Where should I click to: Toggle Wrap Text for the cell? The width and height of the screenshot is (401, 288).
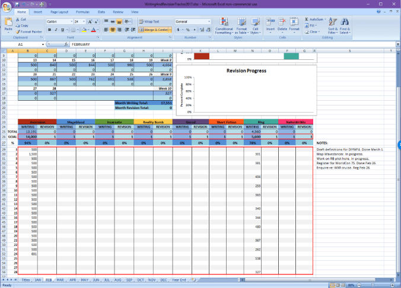pyautogui.click(x=148, y=21)
